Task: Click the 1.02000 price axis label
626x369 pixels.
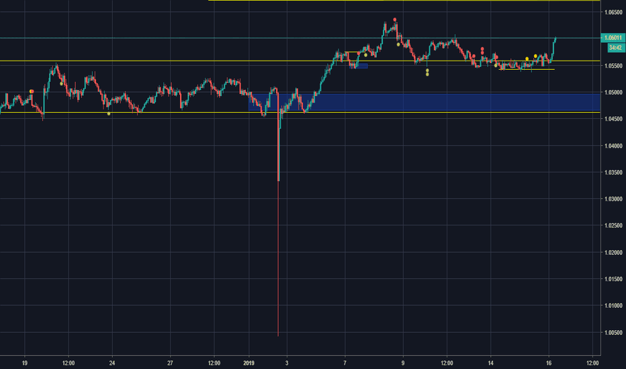Action: [x=613, y=252]
